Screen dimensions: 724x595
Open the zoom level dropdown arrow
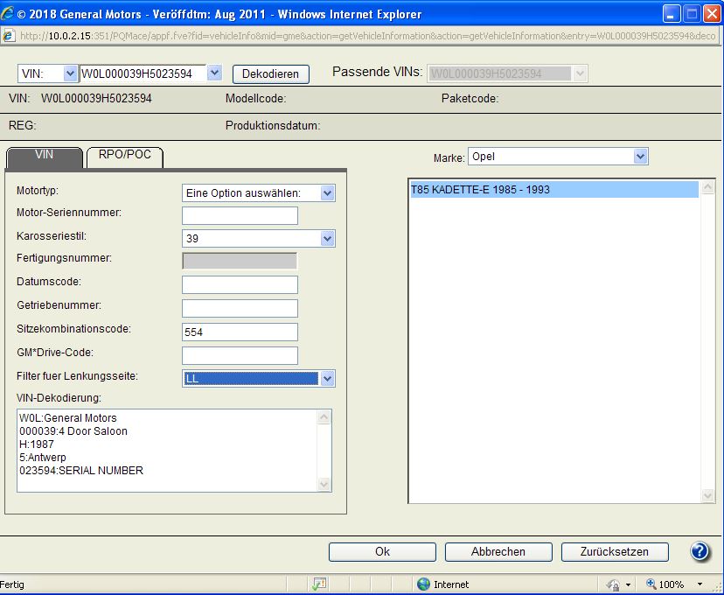700,584
